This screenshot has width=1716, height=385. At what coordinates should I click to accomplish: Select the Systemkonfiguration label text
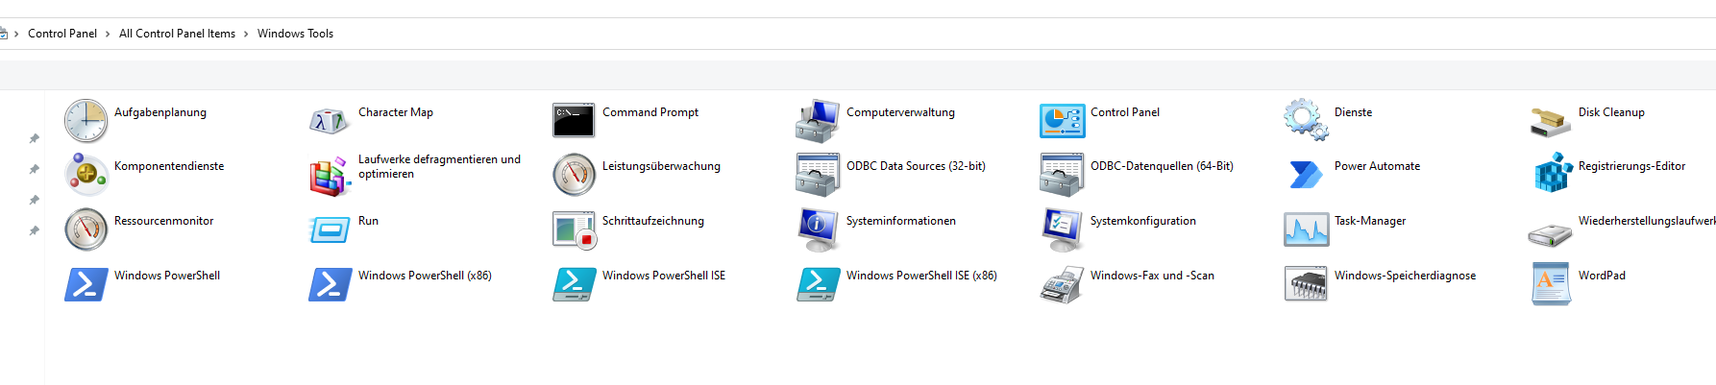click(1143, 221)
